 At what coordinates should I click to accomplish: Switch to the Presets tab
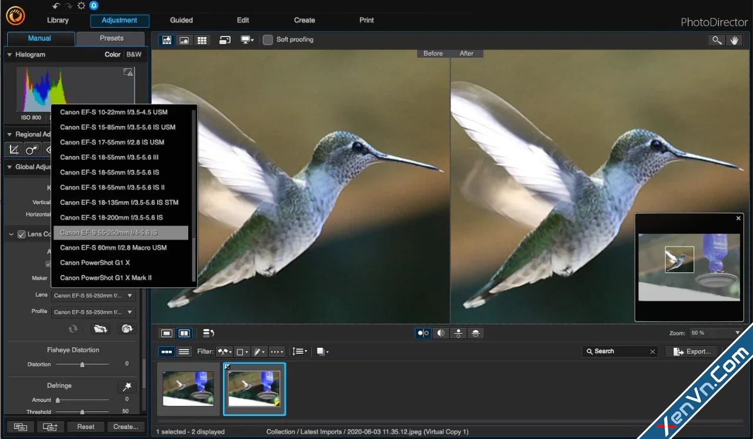(x=112, y=38)
